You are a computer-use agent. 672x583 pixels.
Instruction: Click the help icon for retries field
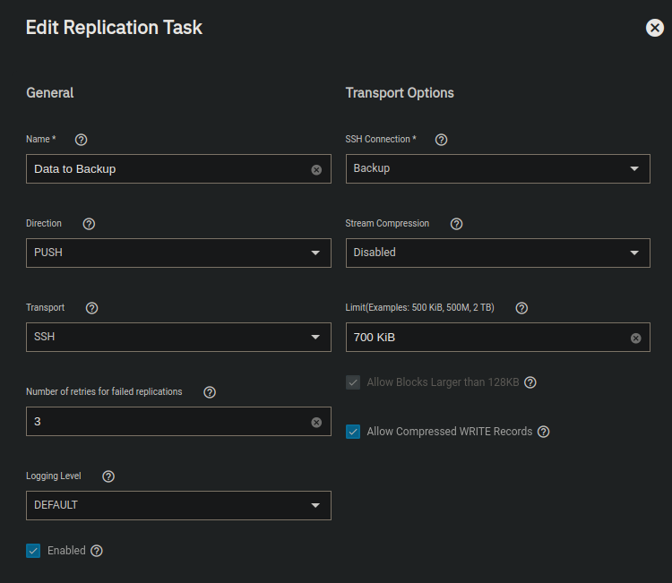click(x=210, y=392)
